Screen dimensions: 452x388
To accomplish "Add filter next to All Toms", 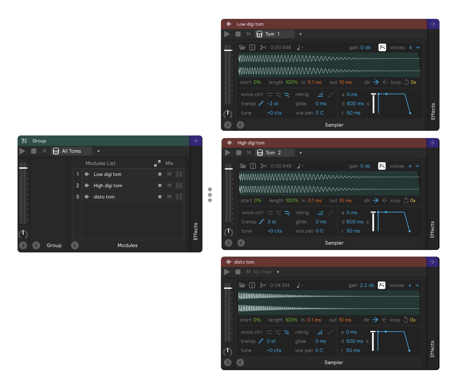I will click(98, 151).
